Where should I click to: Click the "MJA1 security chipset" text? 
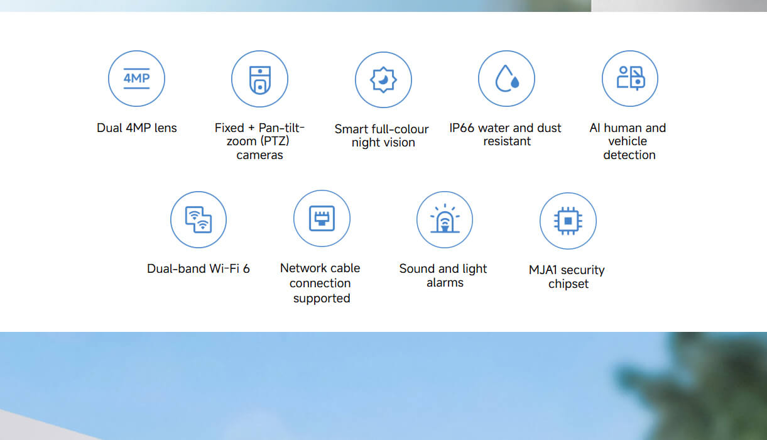click(x=567, y=277)
